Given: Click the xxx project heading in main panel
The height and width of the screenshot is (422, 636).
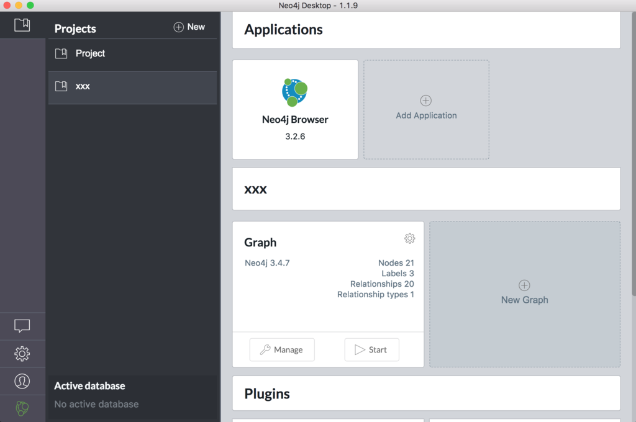Looking at the screenshot, I should coord(255,189).
